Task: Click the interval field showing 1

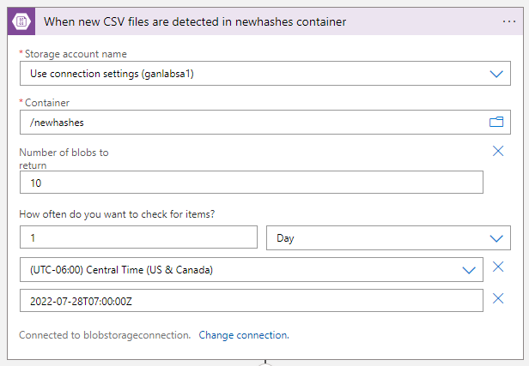Action: point(137,237)
